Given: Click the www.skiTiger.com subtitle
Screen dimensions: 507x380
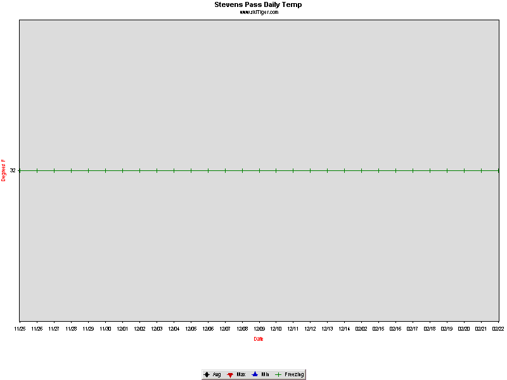Looking at the screenshot, I should pos(259,12).
